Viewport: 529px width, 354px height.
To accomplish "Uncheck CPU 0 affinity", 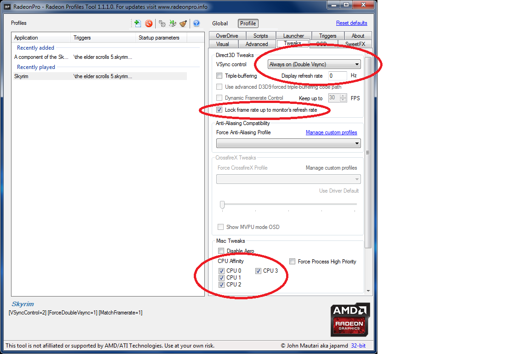I will point(221,271).
